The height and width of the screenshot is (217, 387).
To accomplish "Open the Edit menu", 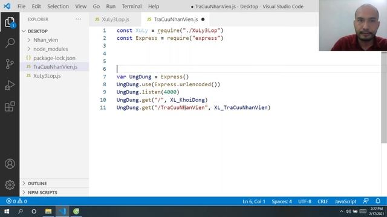I will pos(36,7).
